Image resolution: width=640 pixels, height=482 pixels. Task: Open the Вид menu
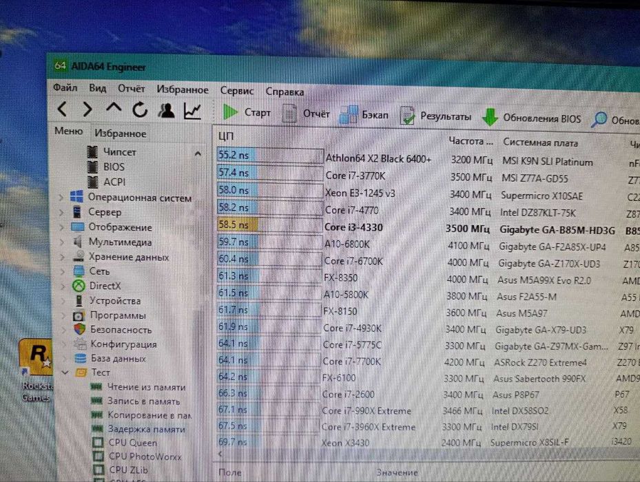coord(98,88)
